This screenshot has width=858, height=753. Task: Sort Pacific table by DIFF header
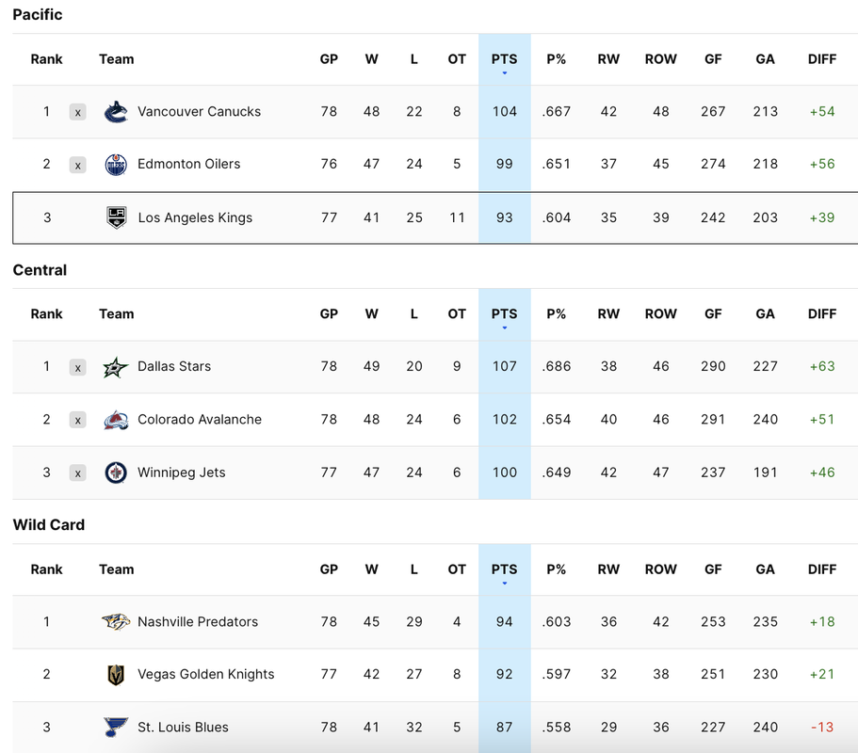[x=822, y=59]
